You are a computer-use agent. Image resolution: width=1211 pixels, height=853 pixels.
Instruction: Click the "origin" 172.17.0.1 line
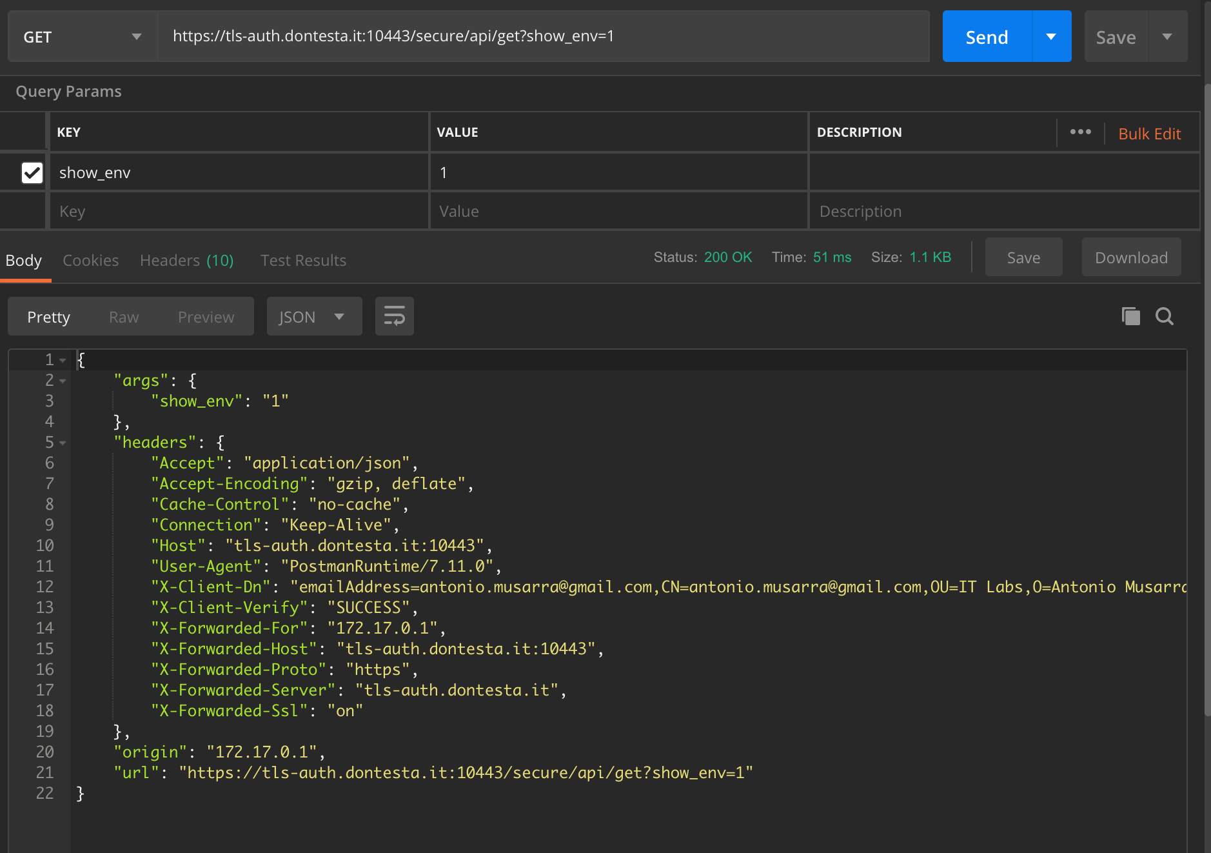coord(219,752)
